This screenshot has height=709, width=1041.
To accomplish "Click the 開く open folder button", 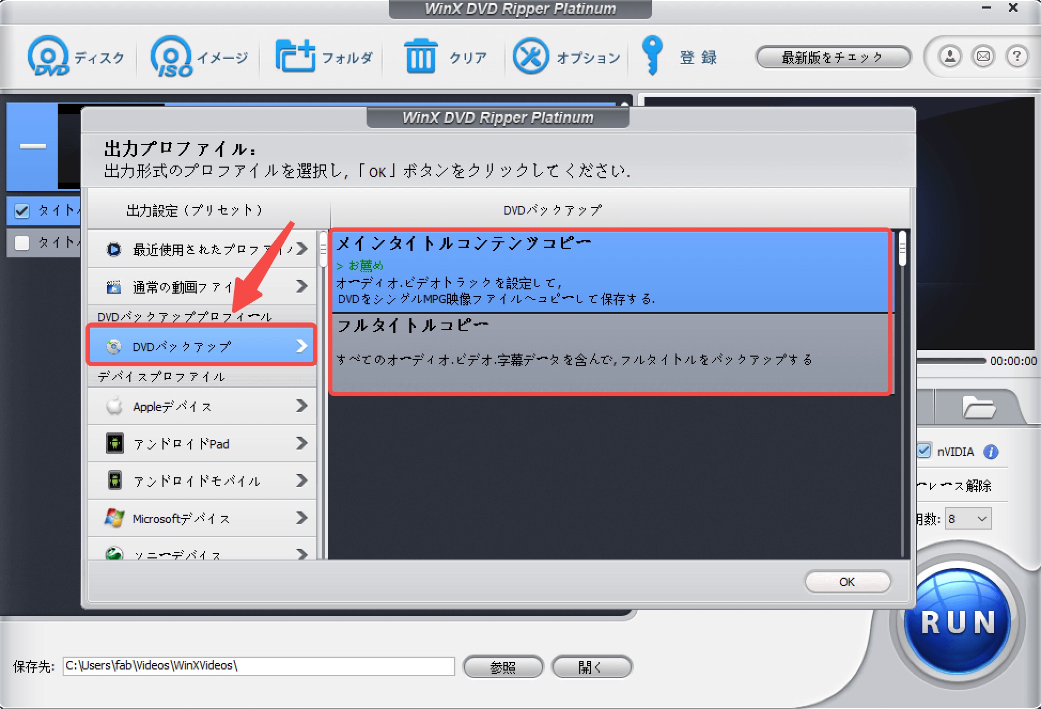I will (592, 667).
